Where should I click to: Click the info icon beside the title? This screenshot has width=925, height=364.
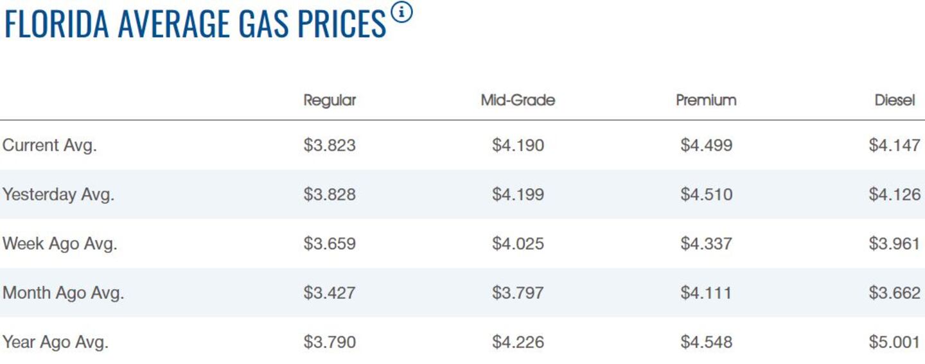(401, 12)
